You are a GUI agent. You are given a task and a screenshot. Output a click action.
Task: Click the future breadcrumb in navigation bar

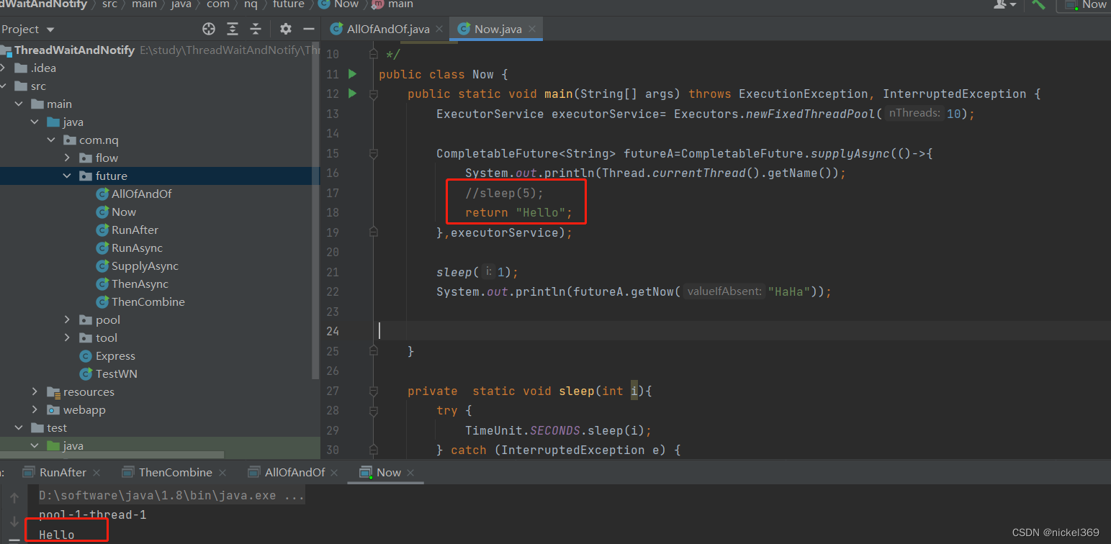(288, 4)
